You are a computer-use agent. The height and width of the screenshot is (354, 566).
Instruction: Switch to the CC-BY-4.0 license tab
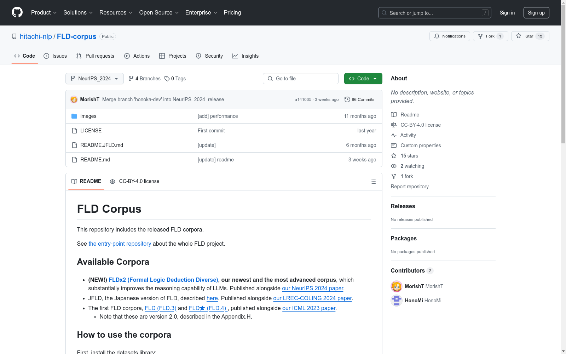point(134,181)
